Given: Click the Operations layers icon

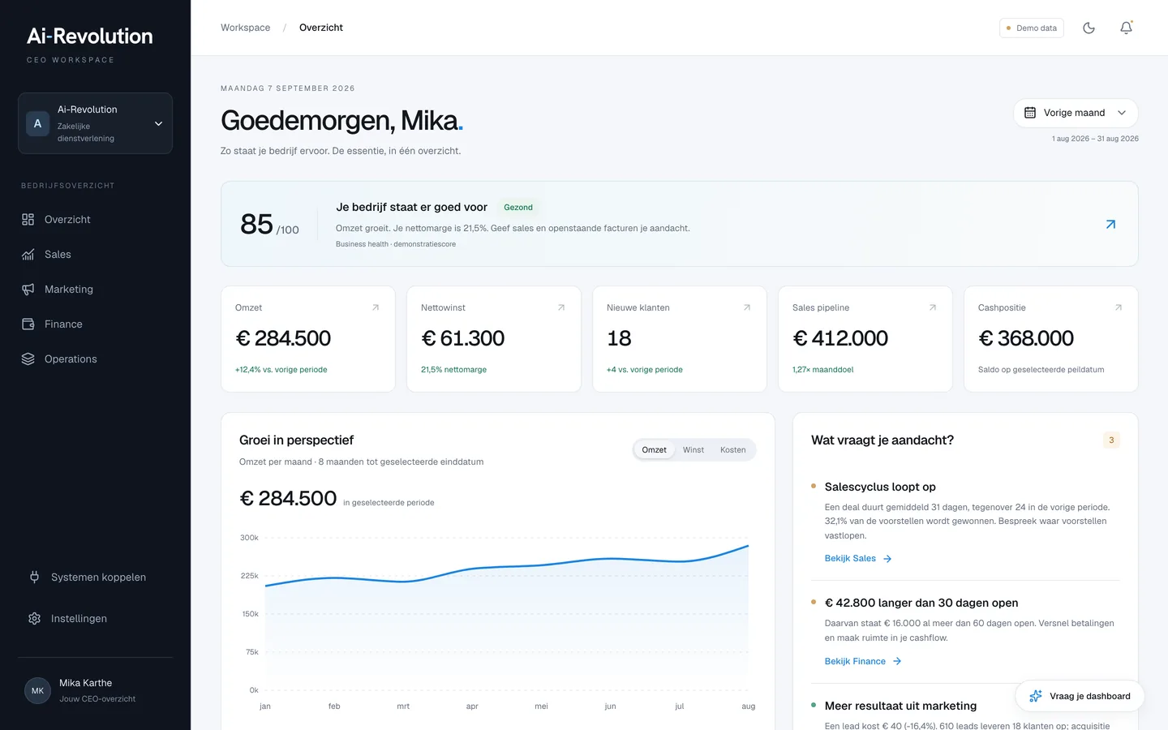Looking at the screenshot, I should [x=28, y=359].
